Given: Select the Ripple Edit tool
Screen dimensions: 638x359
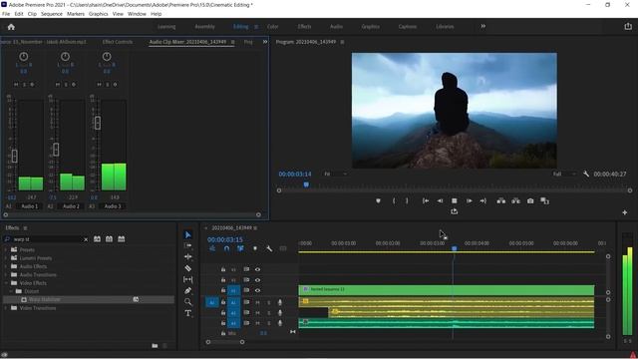Looking at the screenshot, I should [188, 257].
